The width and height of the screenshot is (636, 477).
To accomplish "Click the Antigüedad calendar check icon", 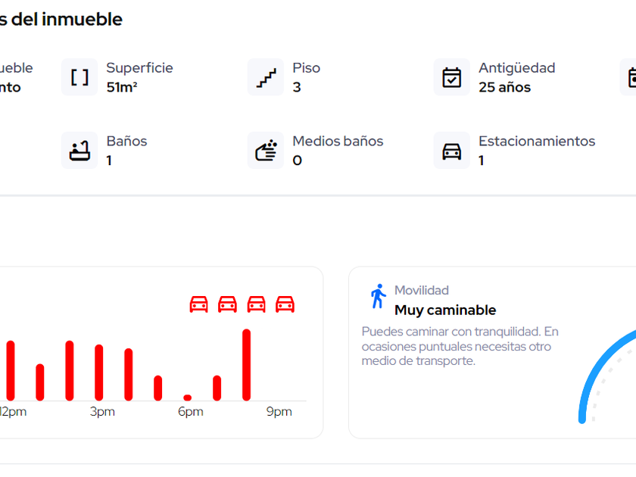I will 452,77.
